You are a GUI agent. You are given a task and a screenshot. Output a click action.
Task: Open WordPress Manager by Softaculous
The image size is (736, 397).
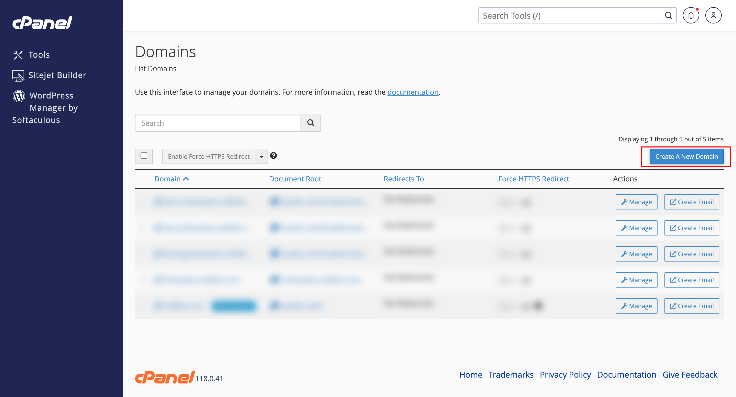tap(45, 108)
